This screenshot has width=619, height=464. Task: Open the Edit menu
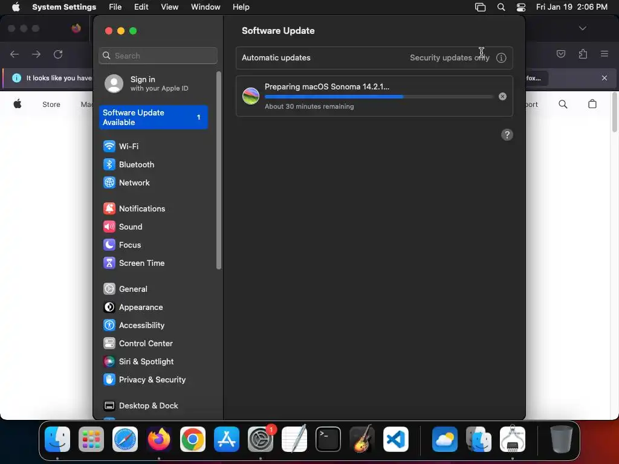(141, 7)
